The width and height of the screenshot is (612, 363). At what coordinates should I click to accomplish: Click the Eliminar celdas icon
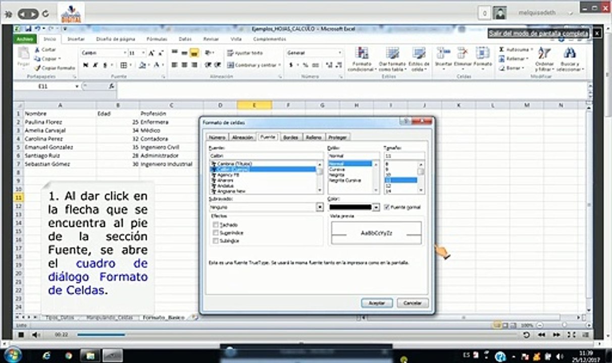click(463, 53)
